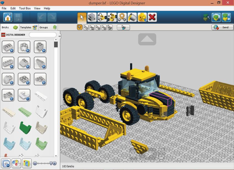Image resolution: width=234 pixels, height=170 pixels.
Task: Choose single selection sub-tool
Action: tap(80, 27)
